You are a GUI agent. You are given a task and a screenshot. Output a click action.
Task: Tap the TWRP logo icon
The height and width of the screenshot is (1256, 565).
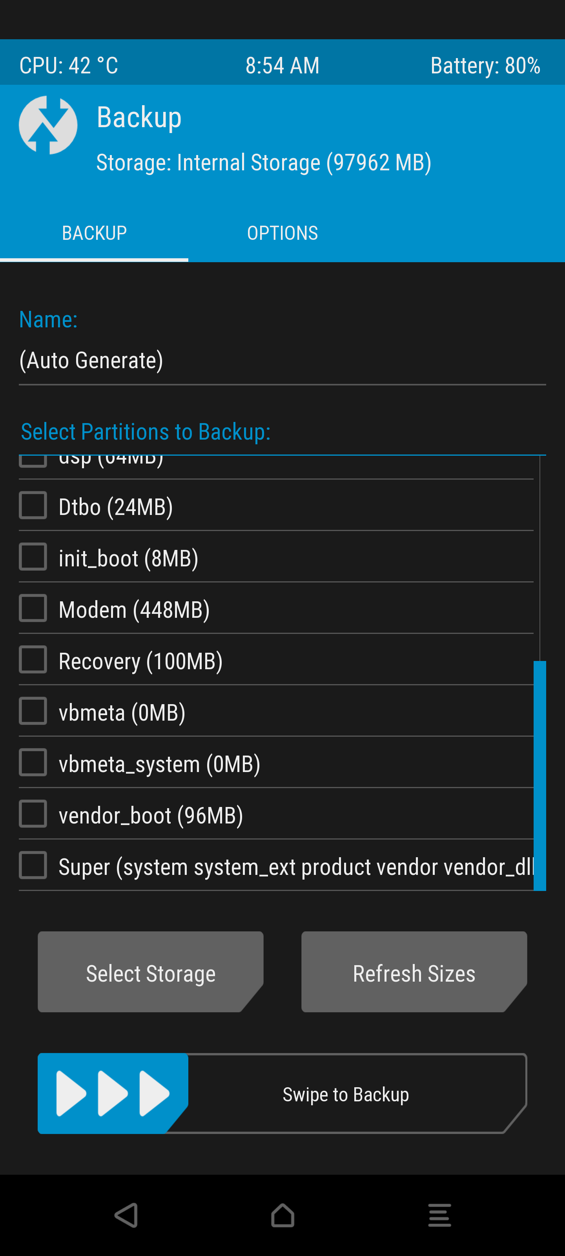(48, 125)
